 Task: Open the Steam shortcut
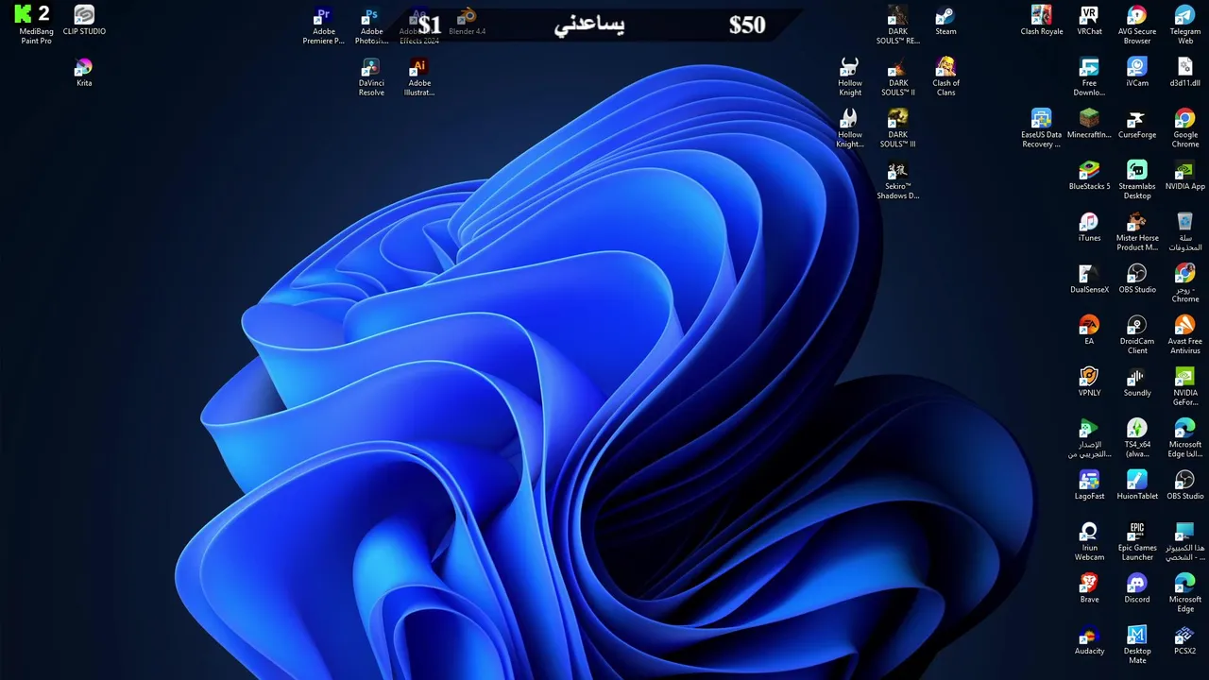tap(945, 20)
